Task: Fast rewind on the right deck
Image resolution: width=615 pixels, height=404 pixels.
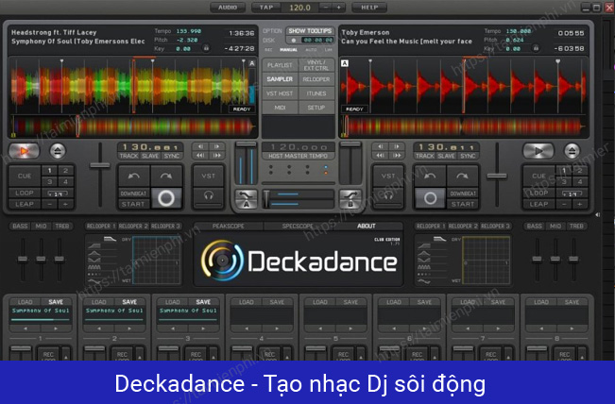Action: point(380,156)
